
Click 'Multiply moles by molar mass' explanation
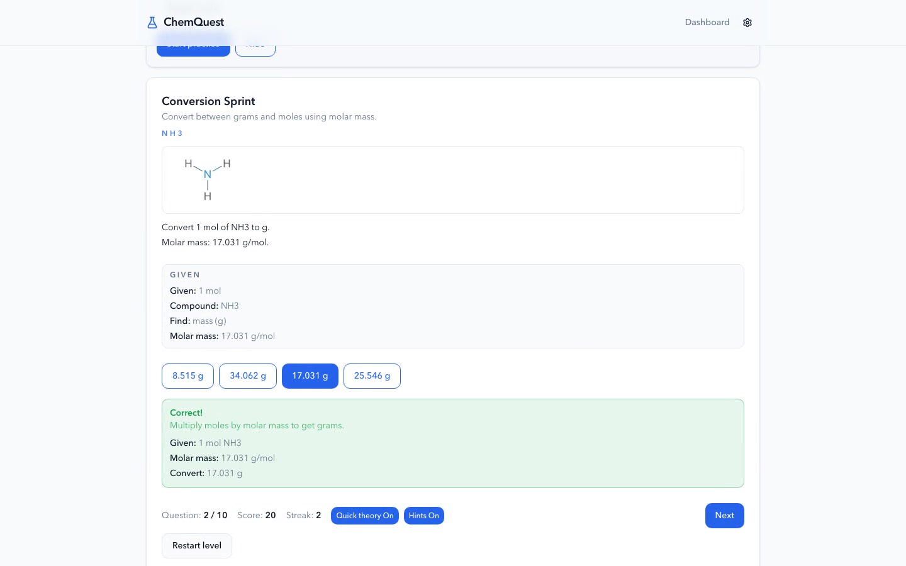pos(257,426)
